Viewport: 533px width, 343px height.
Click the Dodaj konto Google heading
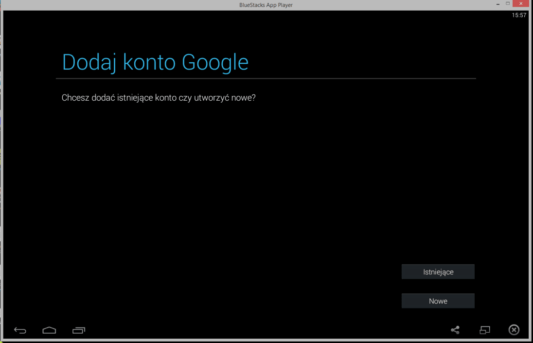[155, 63]
